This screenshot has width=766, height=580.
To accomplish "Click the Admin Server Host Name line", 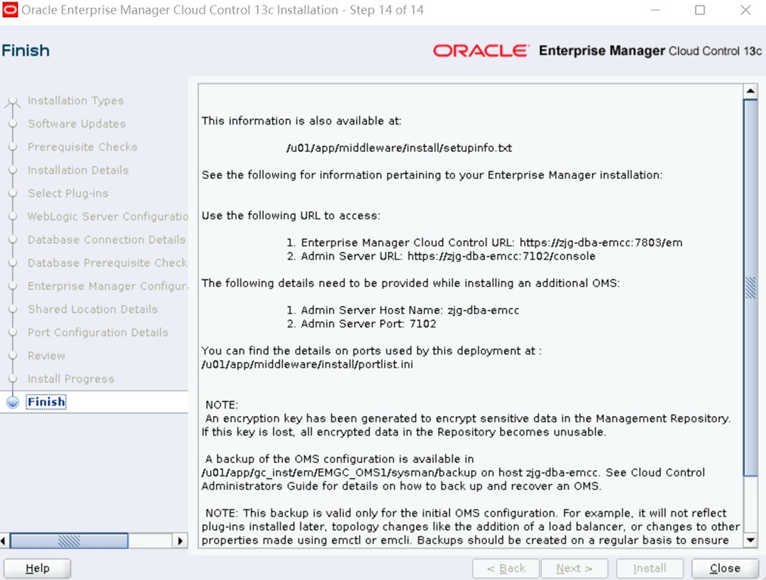I will tap(403, 310).
